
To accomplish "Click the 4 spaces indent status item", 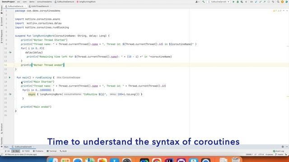I will coord(269,155).
